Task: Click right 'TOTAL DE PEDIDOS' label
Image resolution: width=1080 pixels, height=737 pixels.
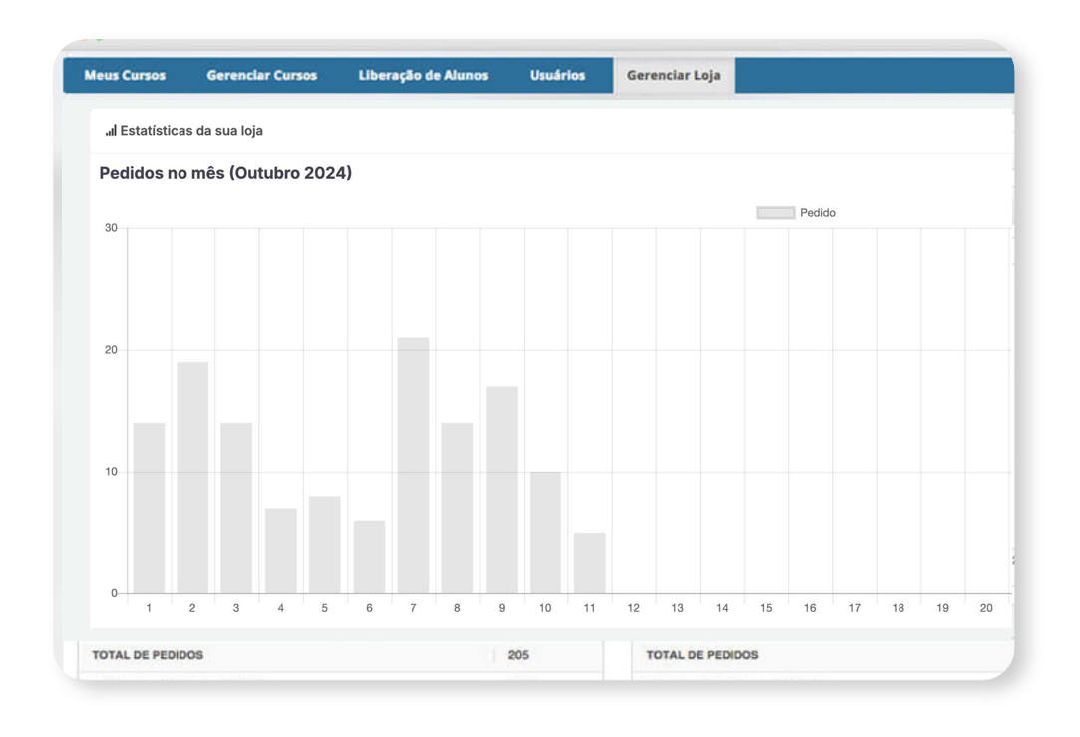Action: [702, 655]
